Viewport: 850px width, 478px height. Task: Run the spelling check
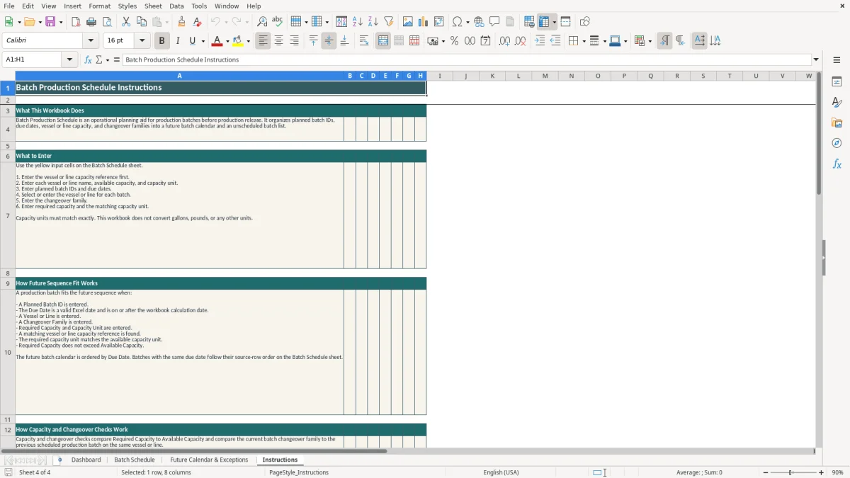click(x=278, y=22)
